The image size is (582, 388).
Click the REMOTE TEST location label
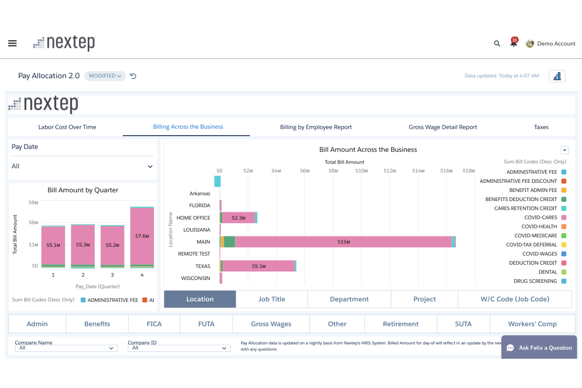pos(194,254)
